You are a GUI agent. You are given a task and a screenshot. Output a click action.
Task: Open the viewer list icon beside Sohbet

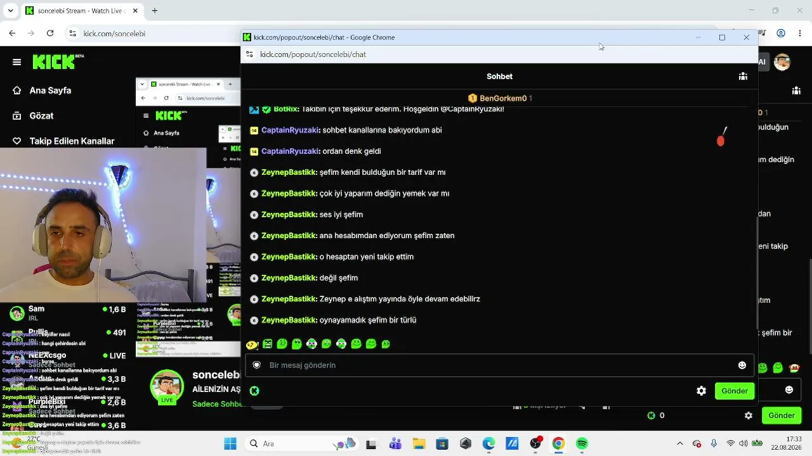tap(743, 76)
